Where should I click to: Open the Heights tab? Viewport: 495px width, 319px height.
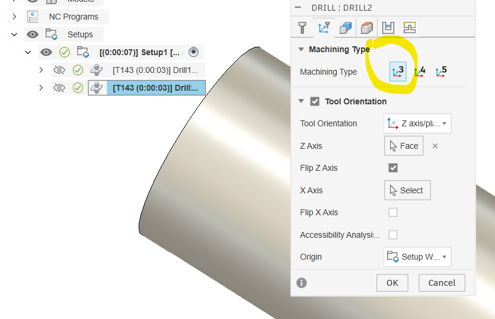click(x=367, y=27)
